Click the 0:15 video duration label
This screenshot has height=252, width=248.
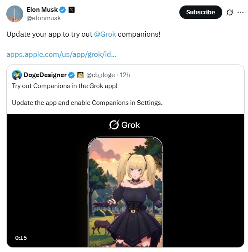pos(21,238)
